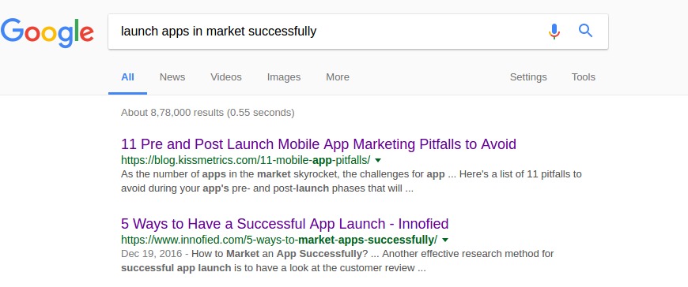The height and width of the screenshot is (287, 688).
Task: Switch to the Images tab
Action: tap(284, 77)
